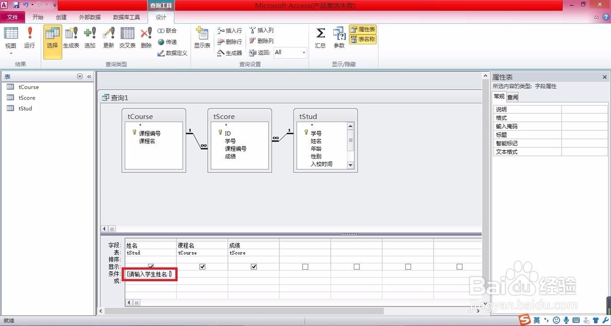Click the 说明 property value field
The width and height of the screenshot is (611, 326).
584,109
